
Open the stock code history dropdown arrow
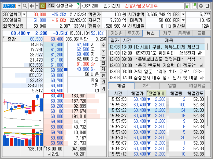tap(19, 6)
